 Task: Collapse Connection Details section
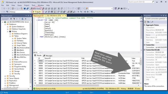click(x=145, y=50)
